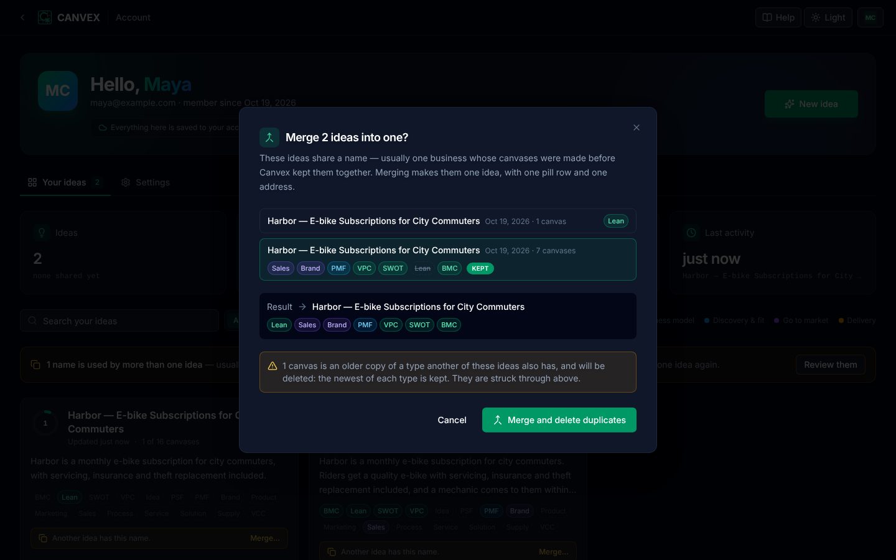Click the sparkle icon on New idea
This screenshot has height=560, width=896.
(789, 104)
